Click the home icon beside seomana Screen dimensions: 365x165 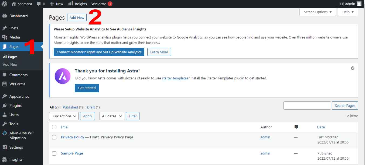click(x=14, y=4)
